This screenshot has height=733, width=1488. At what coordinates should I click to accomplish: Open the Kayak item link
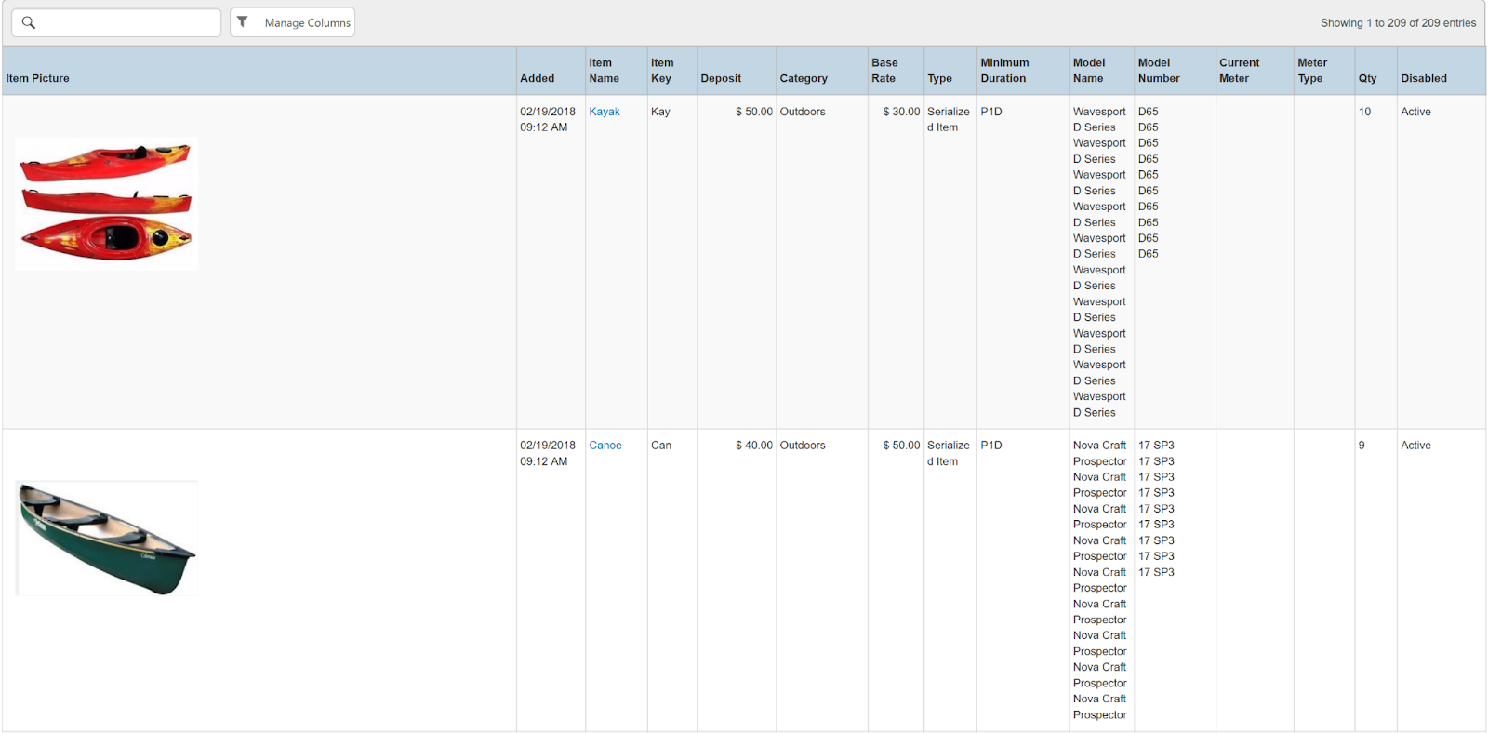point(604,112)
